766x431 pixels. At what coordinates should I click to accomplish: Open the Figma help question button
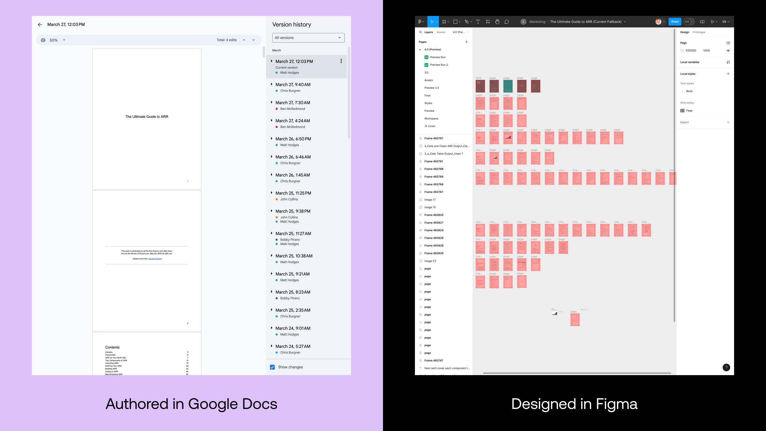[726, 367]
